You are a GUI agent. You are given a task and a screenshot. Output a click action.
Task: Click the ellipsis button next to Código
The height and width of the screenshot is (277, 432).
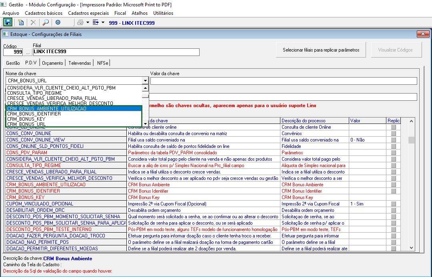point(28,52)
